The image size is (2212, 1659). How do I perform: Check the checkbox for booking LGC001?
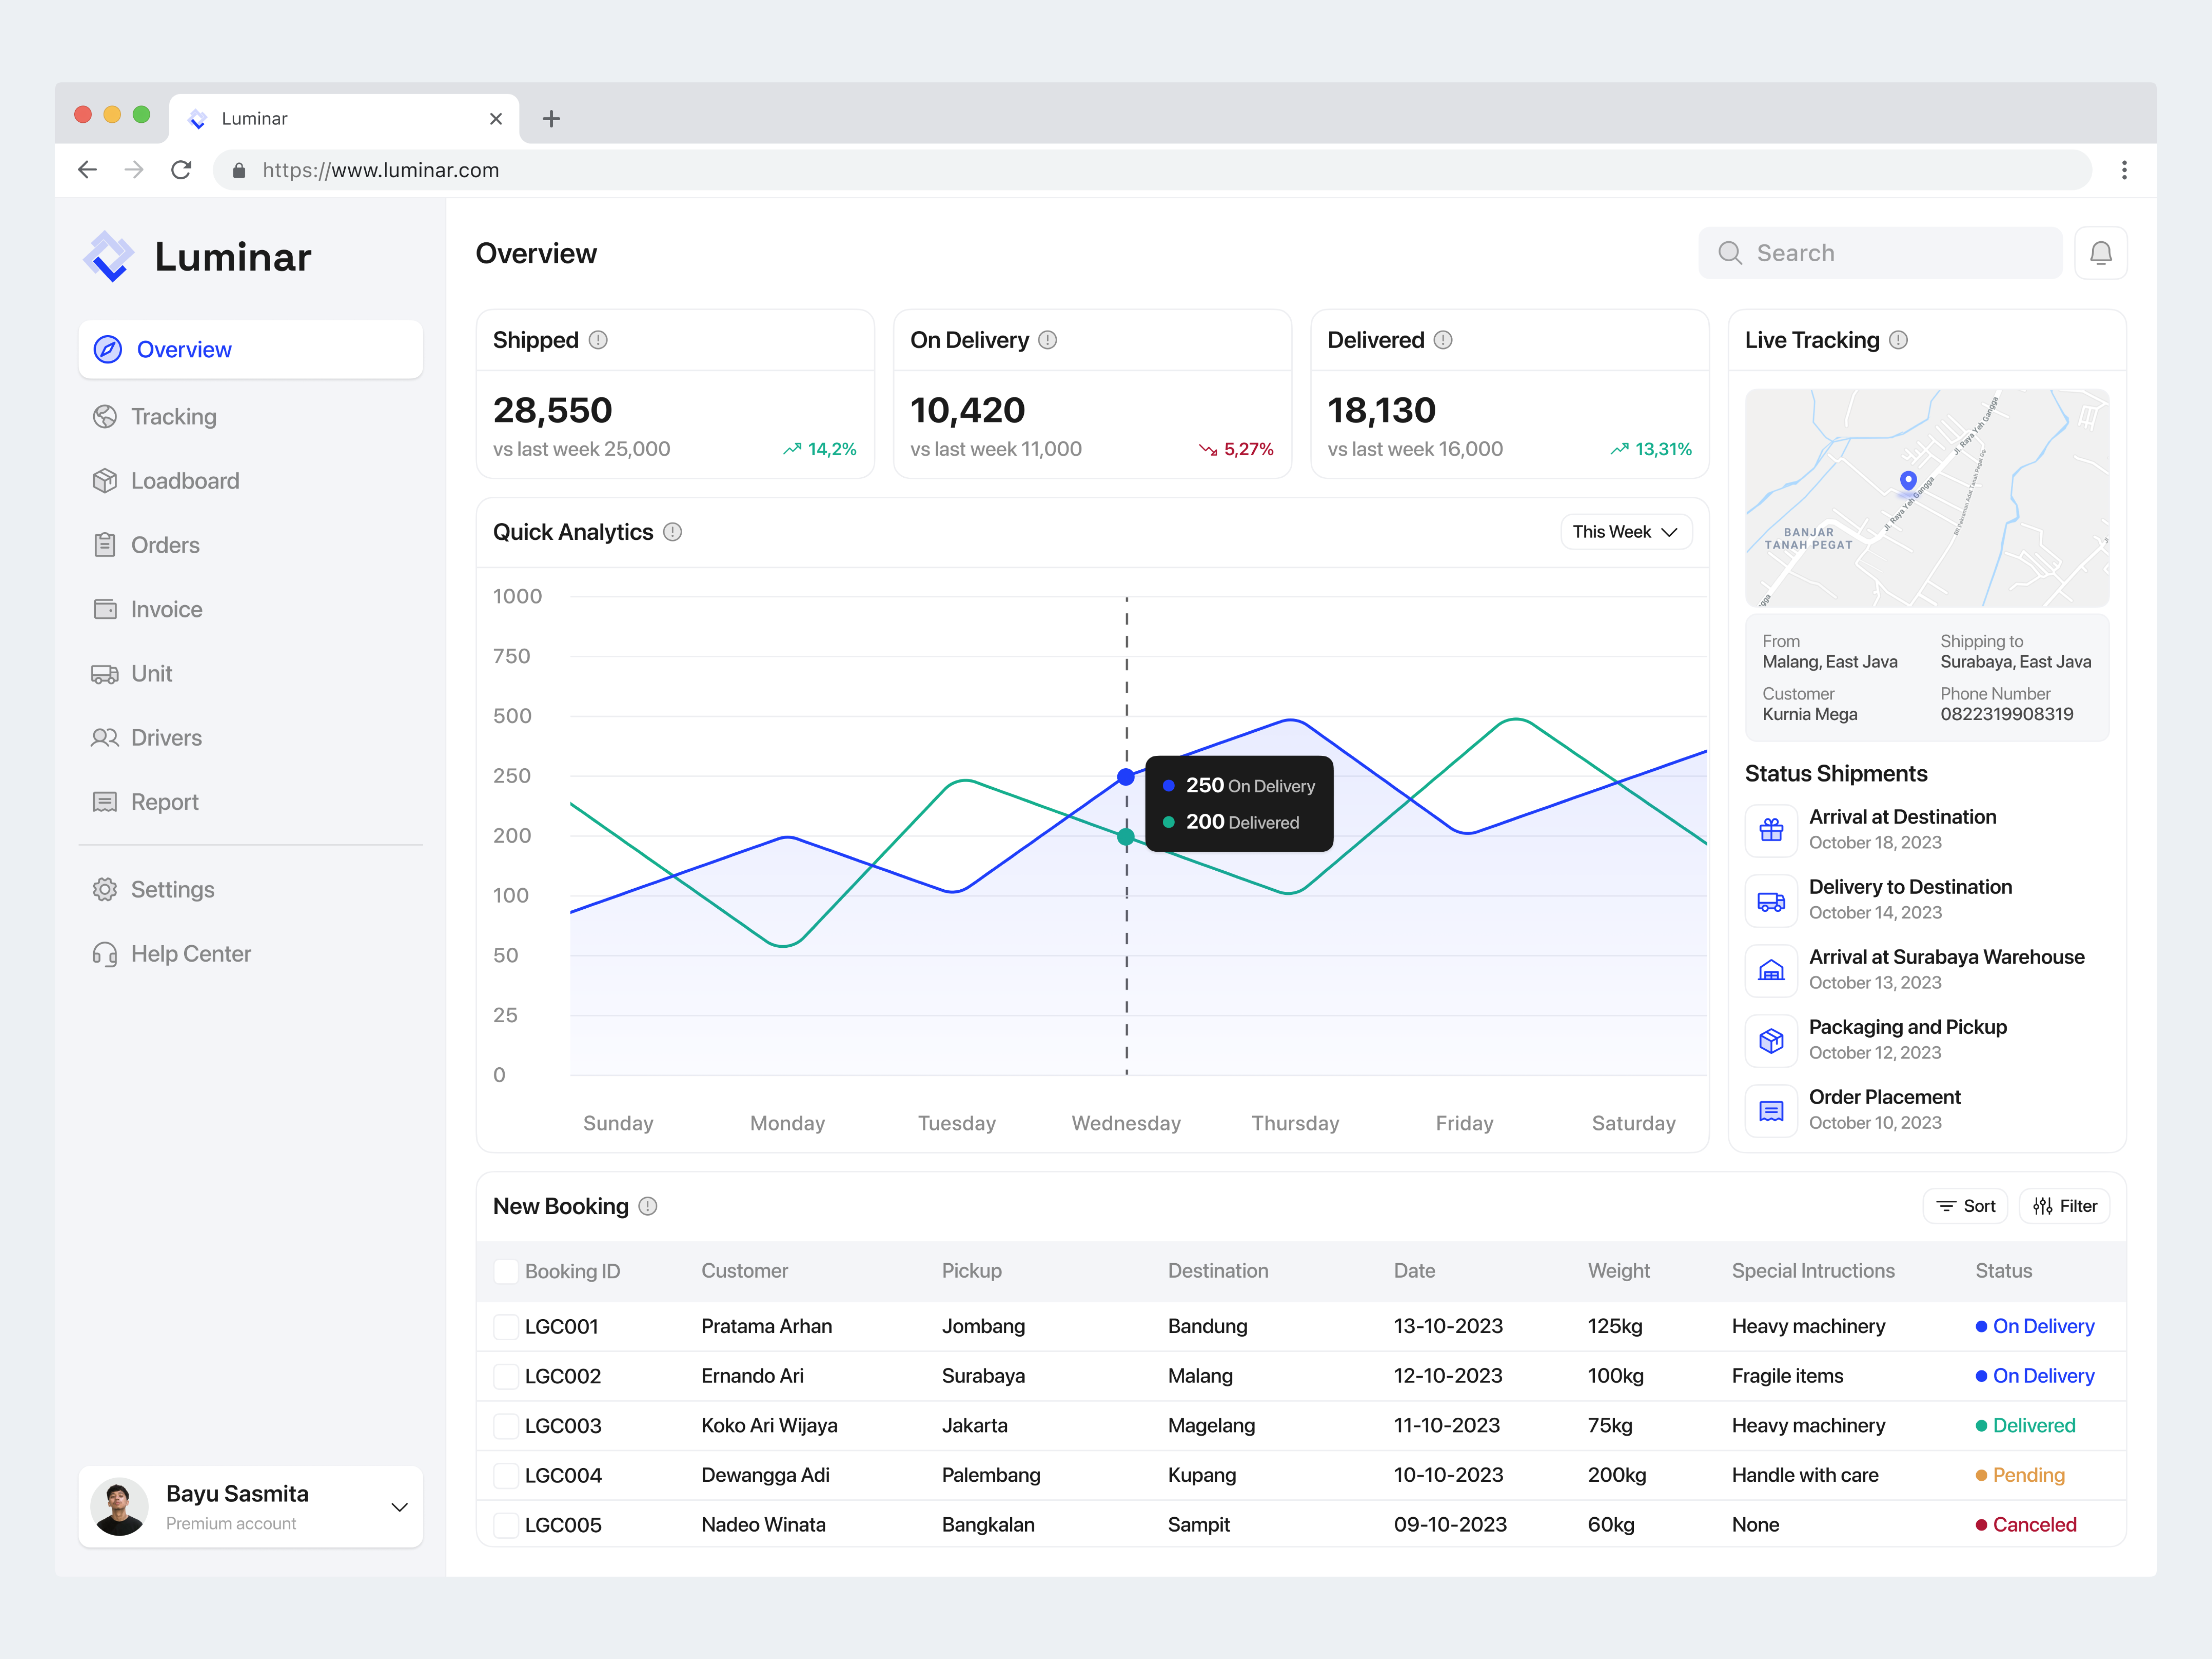(x=506, y=1326)
